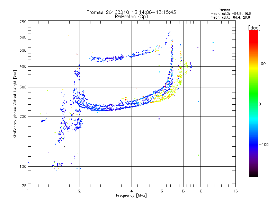Click the 'RwPretec (8p)' subtitle
This screenshot has width=277, height=208.
click(x=131, y=17)
